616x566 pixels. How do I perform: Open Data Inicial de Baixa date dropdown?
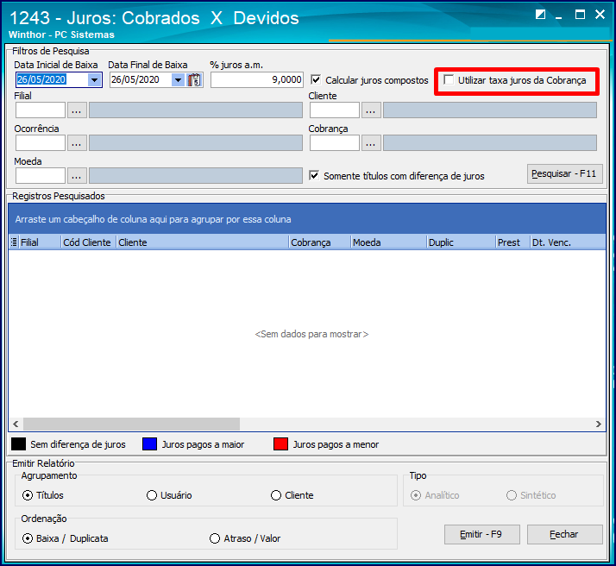(94, 80)
